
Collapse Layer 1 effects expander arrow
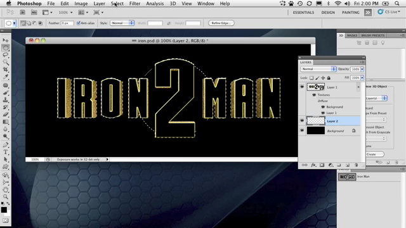tap(358, 87)
